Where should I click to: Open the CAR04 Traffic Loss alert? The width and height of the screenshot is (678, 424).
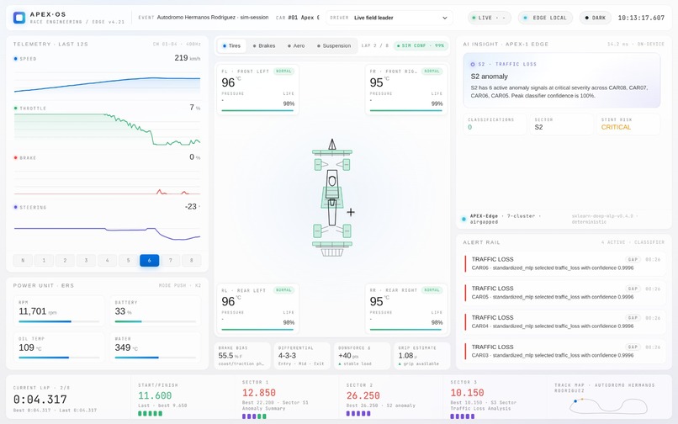click(563, 322)
